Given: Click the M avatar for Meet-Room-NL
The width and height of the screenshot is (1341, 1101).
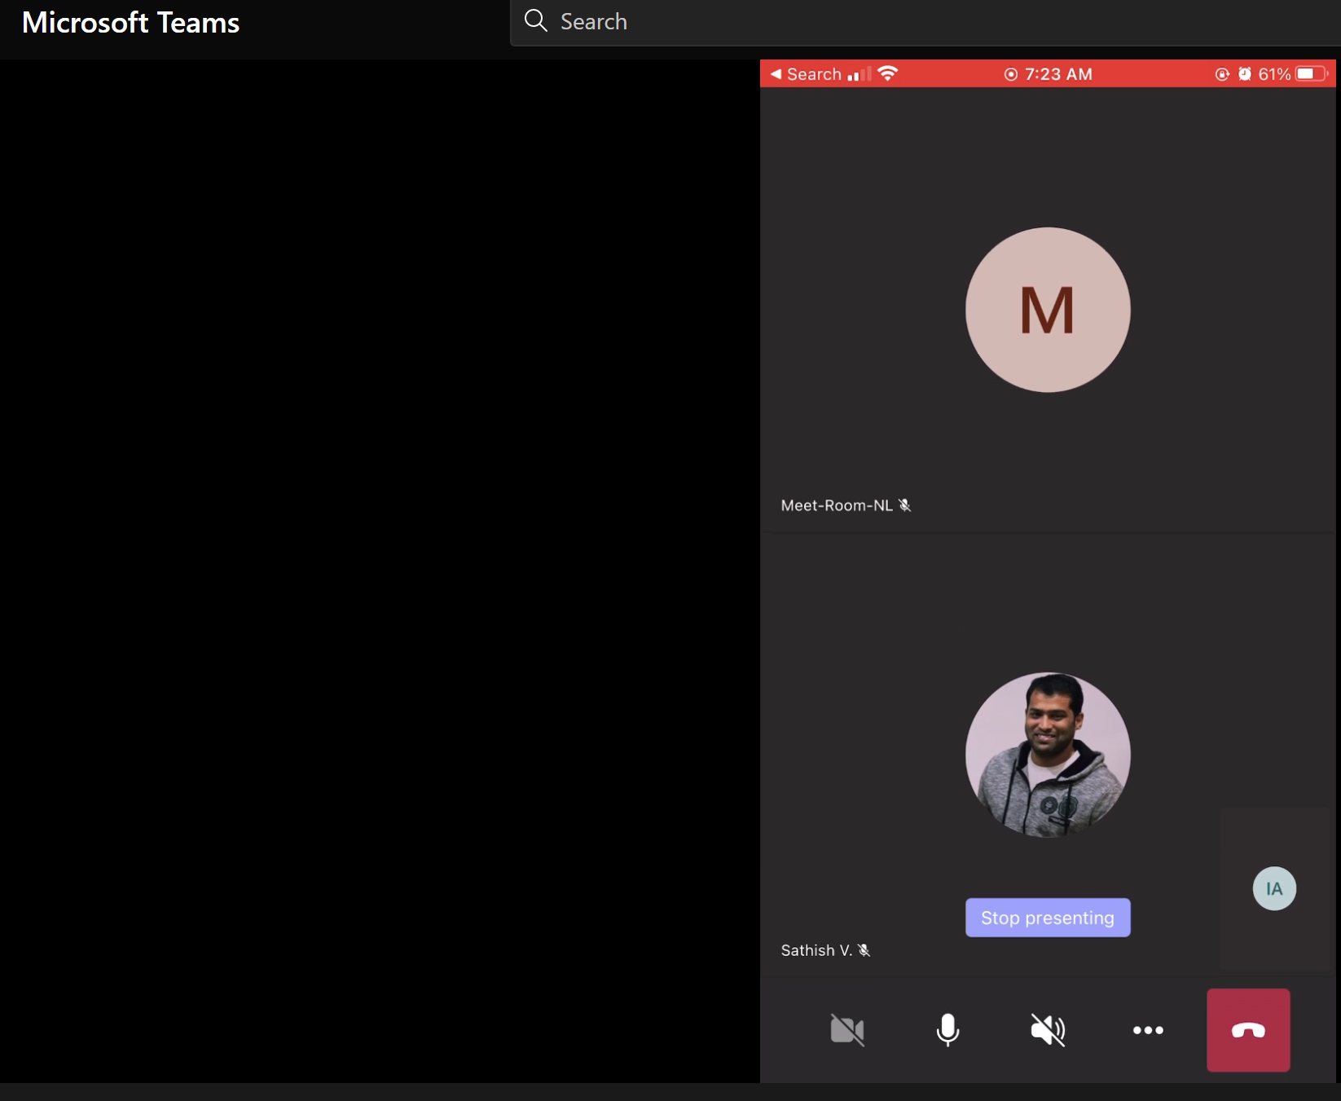Looking at the screenshot, I should coord(1048,310).
